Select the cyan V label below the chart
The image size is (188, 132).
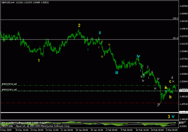click(x=173, y=117)
